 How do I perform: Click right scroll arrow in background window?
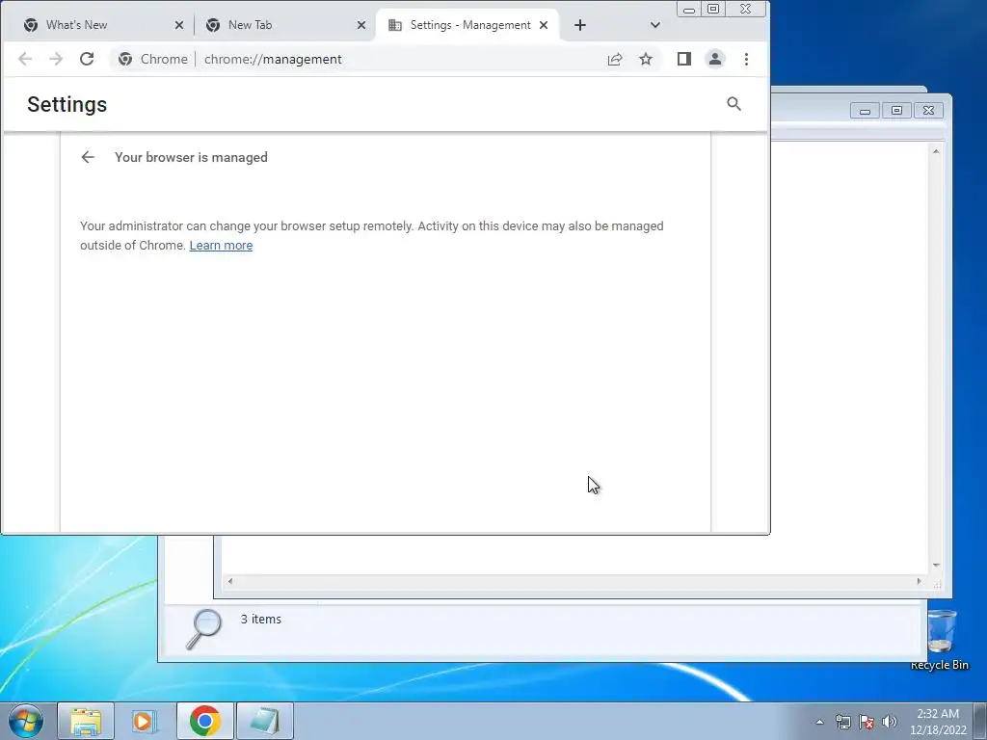click(919, 581)
